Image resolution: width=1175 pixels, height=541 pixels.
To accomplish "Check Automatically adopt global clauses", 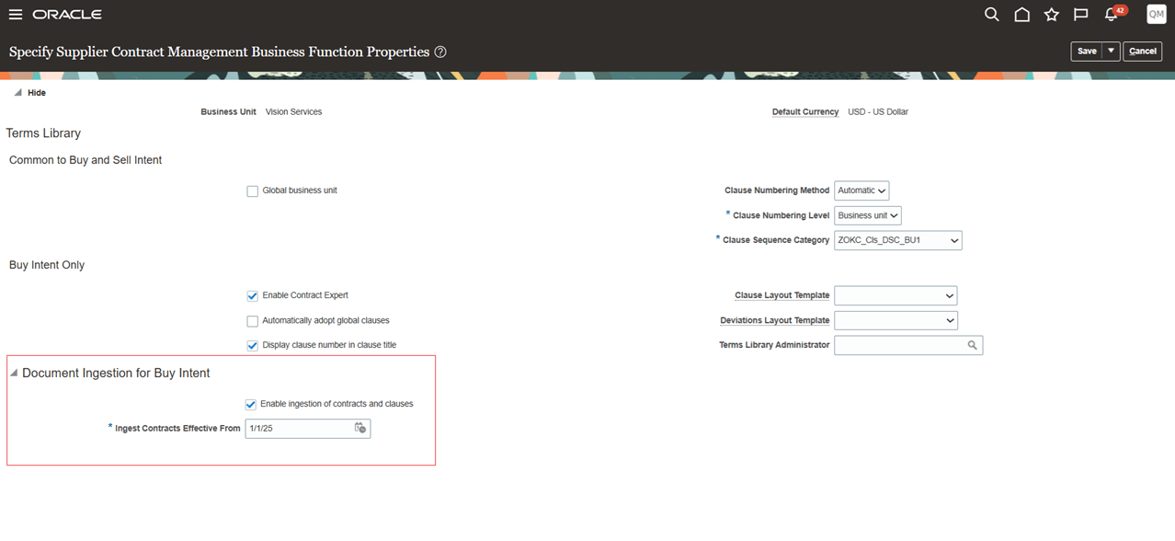I will (252, 321).
